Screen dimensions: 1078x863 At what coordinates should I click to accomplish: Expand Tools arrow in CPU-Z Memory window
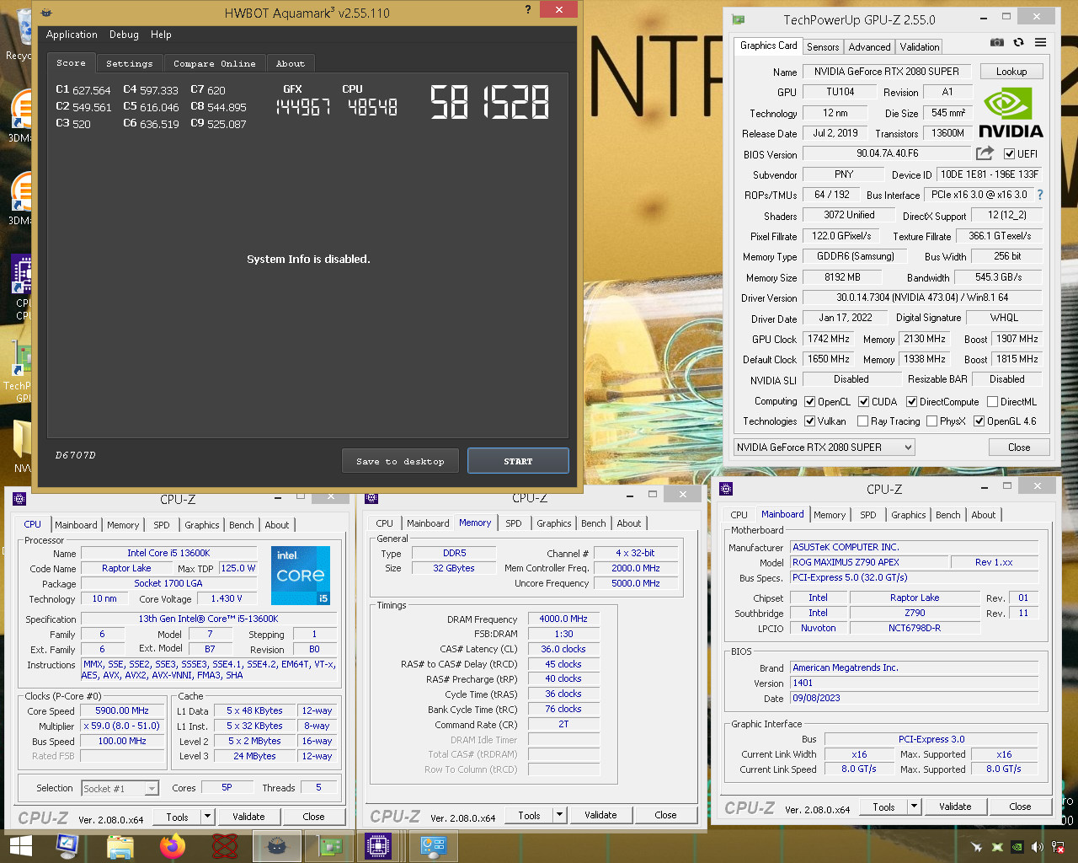(x=560, y=815)
